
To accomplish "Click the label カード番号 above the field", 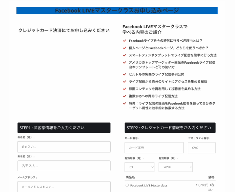I will click(x=132, y=138).
